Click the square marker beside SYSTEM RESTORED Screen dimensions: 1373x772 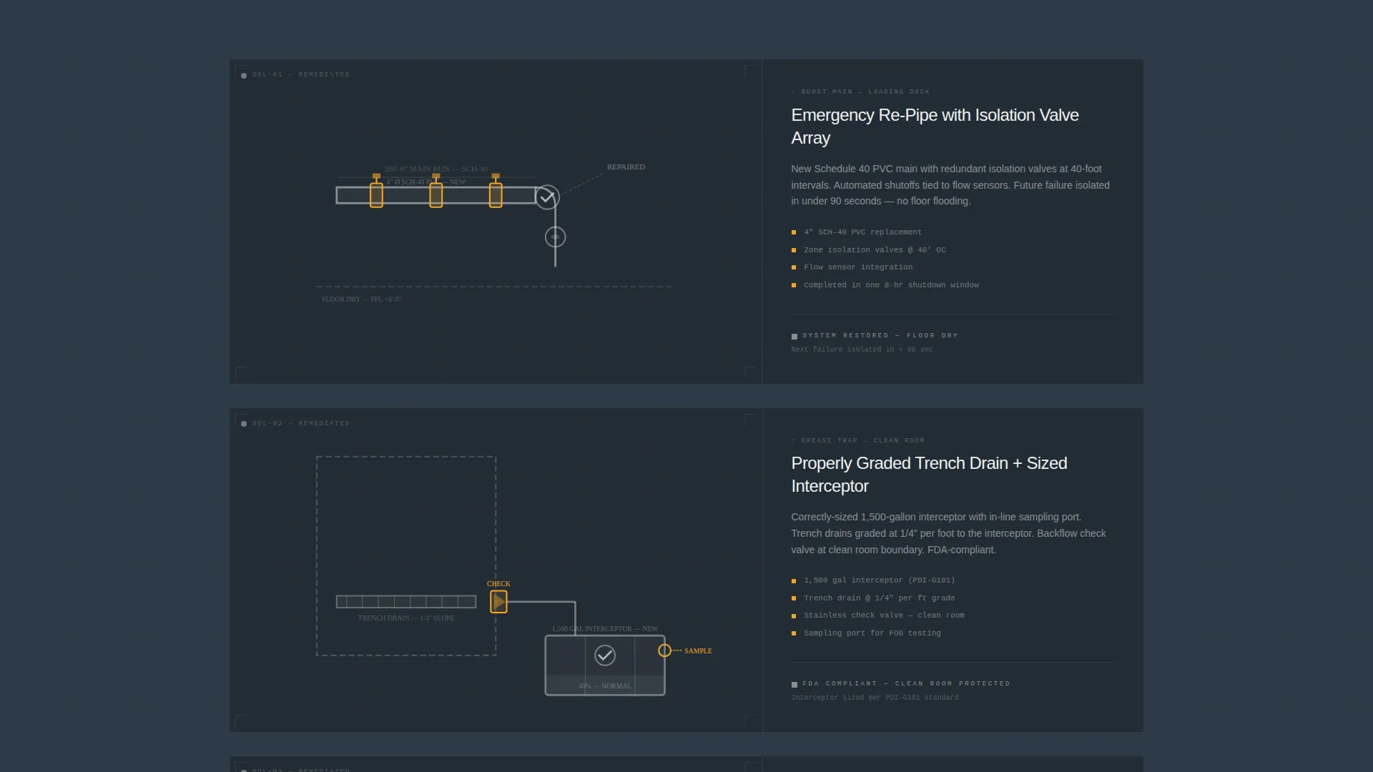click(794, 336)
